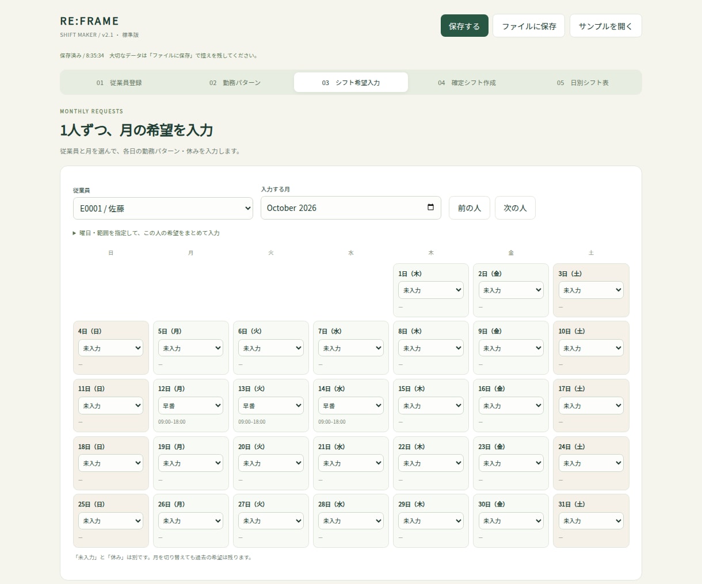The width and height of the screenshot is (702, 584).
Task: Click the heading 1人ずつ、月の希望を入力
Action: pyautogui.click(x=136, y=130)
